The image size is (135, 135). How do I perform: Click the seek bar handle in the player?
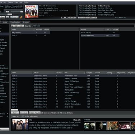(x=10, y=14)
